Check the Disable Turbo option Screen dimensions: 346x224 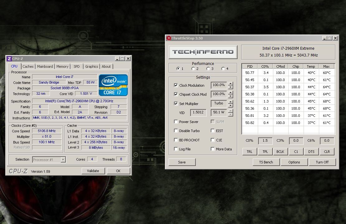coord(176,131)
